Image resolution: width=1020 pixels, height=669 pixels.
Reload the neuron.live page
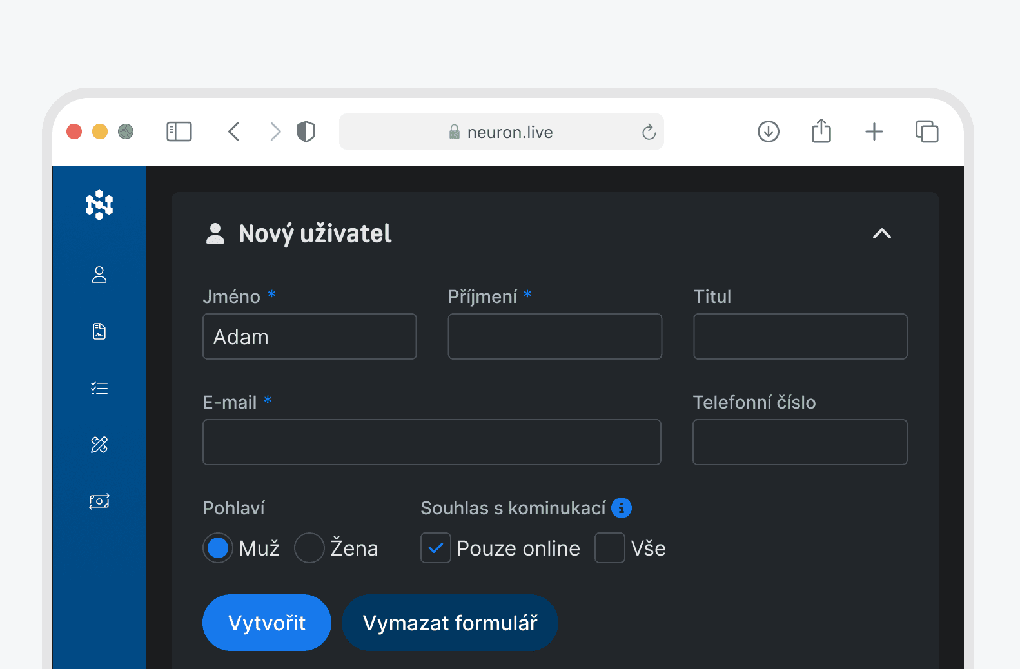click(x=649, y=132)
